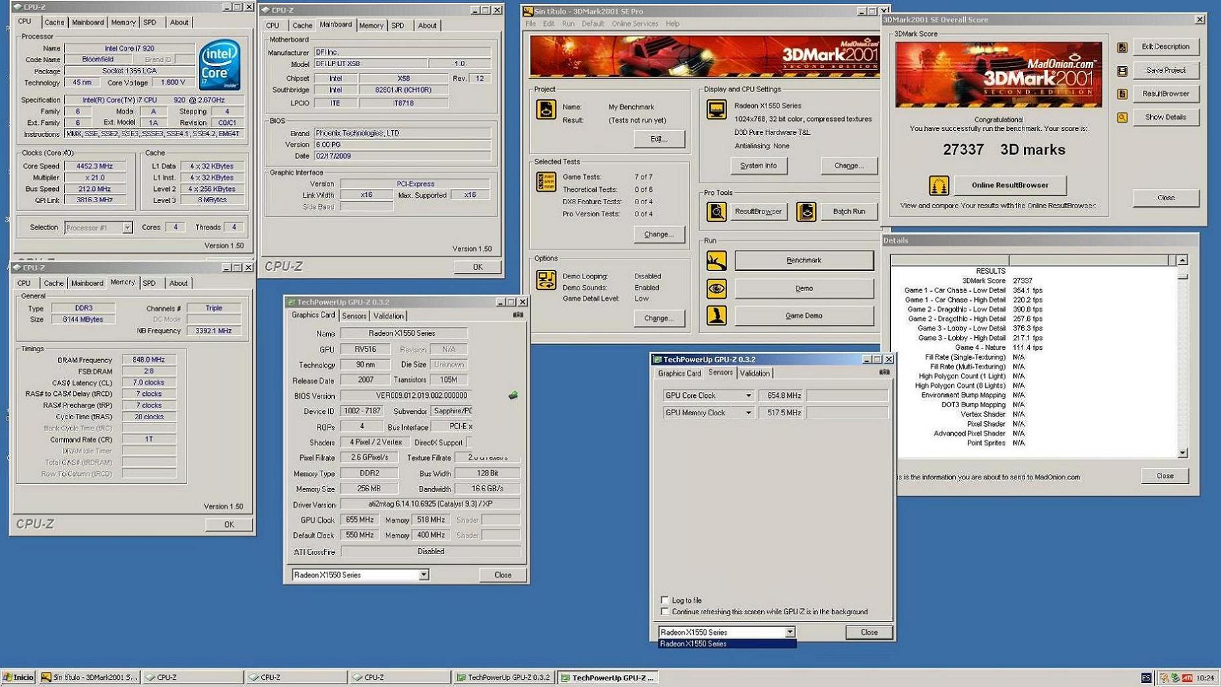Switch to the Sensors tab in the GPU-Z Graphics Card window
The height and width of the screenshot is (687, 1221).
tap(354, 316)
